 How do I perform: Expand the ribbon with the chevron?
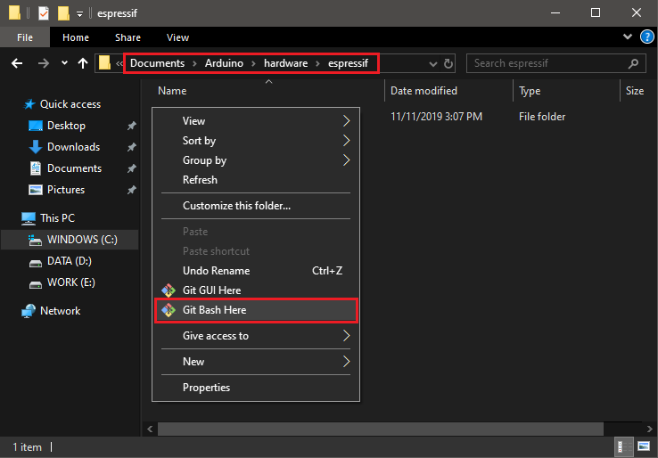pos(628,37)
